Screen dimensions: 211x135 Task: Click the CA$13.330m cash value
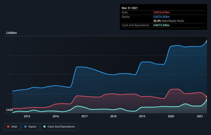(161, 25)
